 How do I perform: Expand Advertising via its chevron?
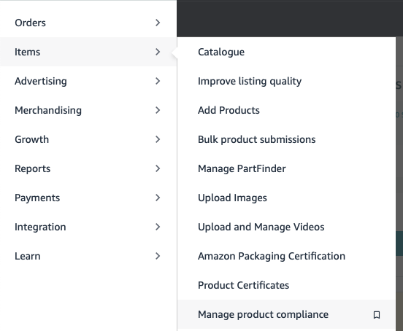158,81
